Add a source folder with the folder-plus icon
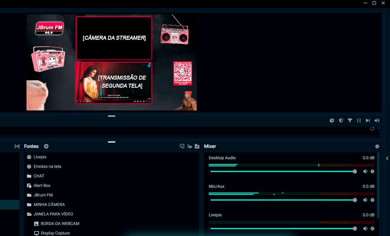Image resolution: width=390 pixels, height=236 pixels. click(197, 146)
